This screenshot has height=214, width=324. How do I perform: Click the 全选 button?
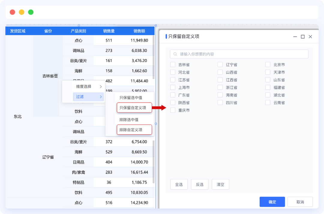(179, 184)
